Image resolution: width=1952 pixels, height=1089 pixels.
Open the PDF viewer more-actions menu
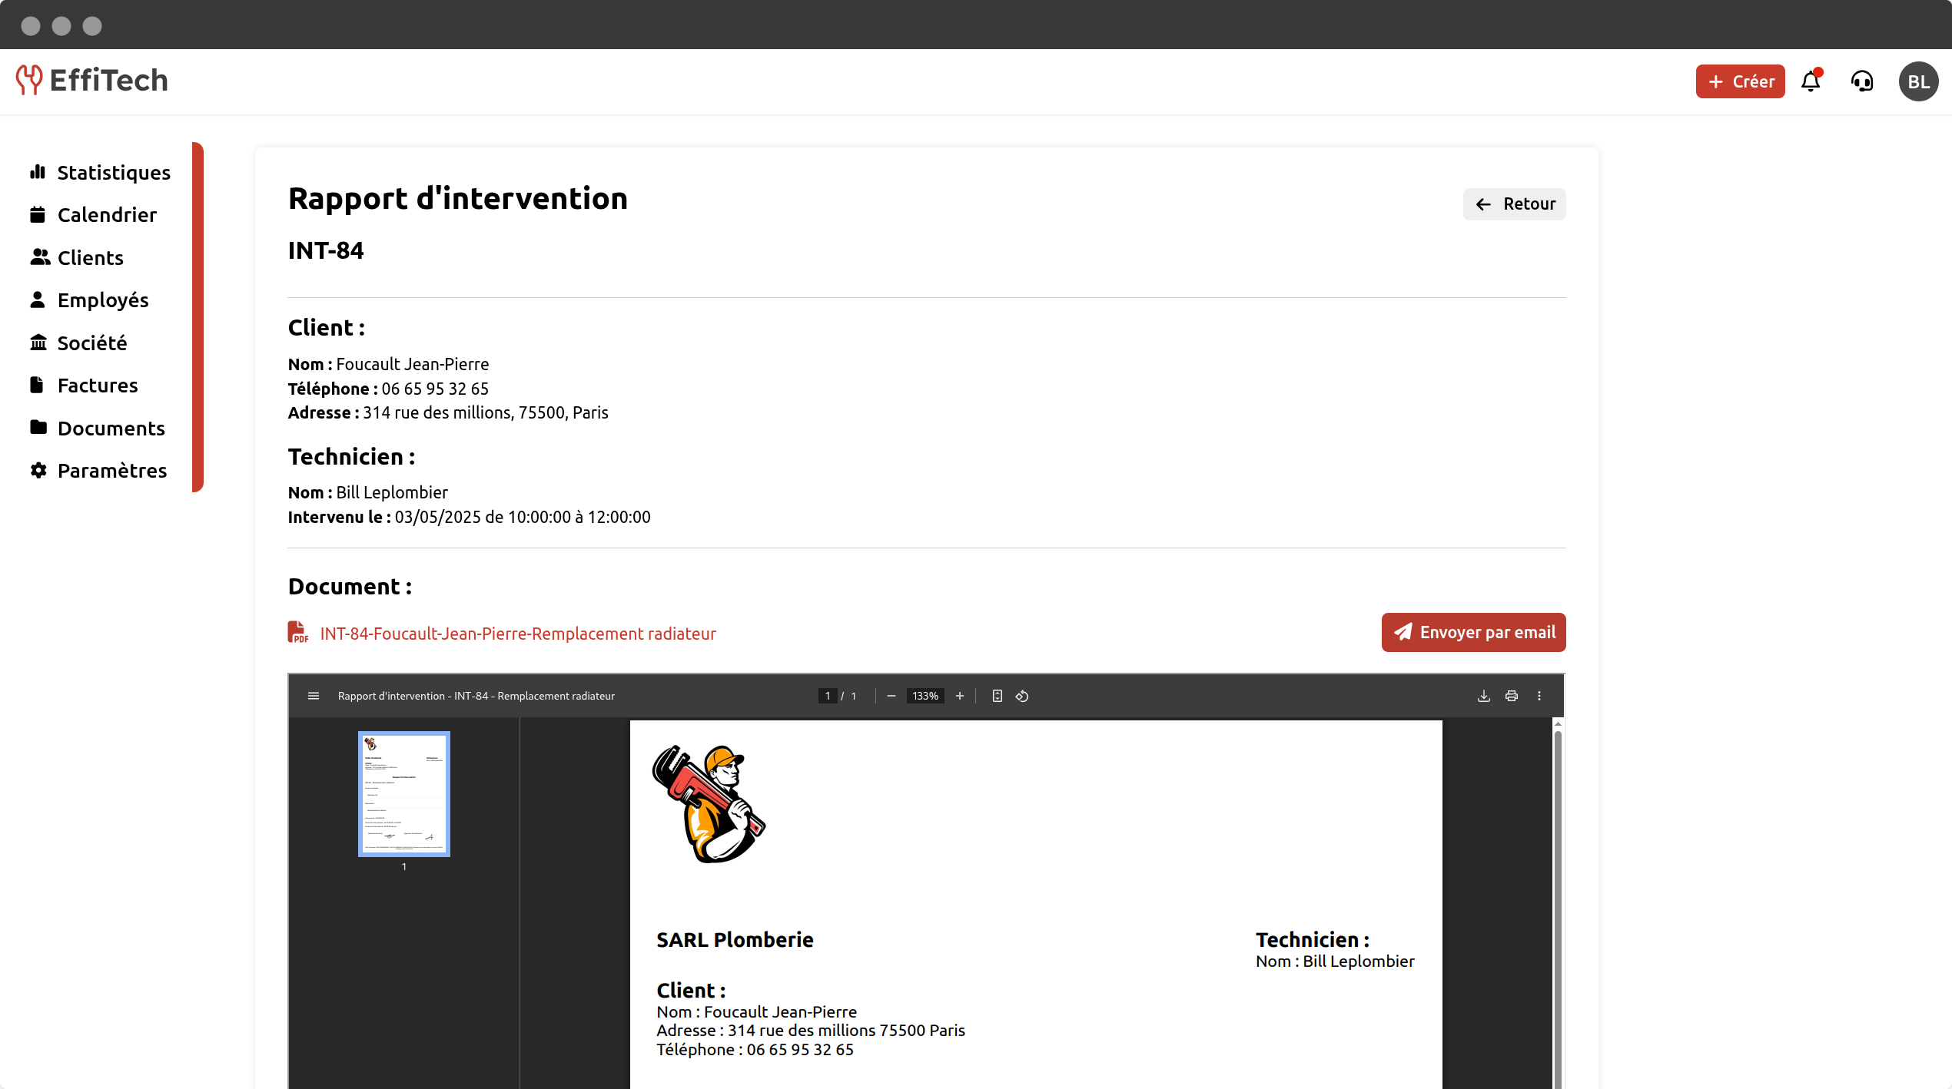coord(1539,696)
